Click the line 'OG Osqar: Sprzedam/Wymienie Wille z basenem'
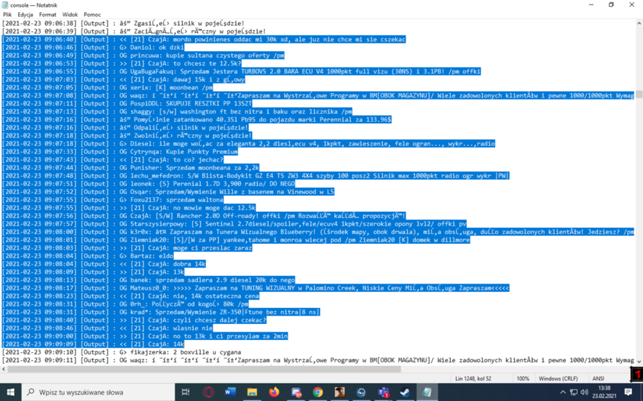Screen dimensions: 643x401 click(x=168, y=191)
